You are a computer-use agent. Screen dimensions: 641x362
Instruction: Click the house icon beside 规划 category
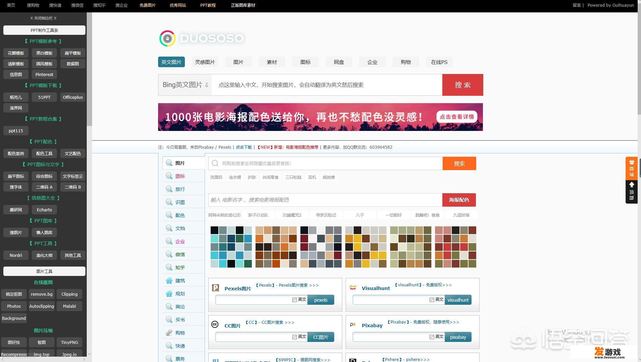point(169,293)
